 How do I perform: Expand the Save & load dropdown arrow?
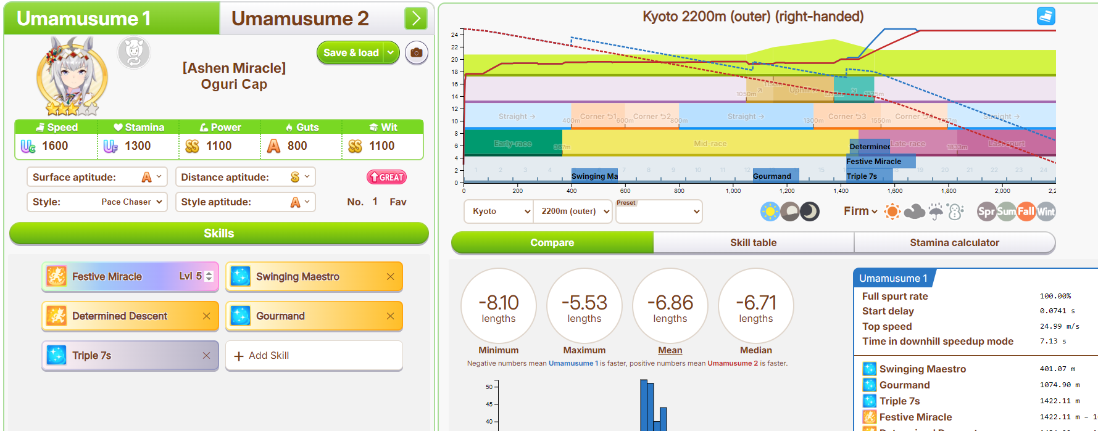[391, 53]
